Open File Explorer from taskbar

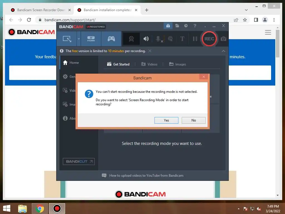(x=23, y=208)
